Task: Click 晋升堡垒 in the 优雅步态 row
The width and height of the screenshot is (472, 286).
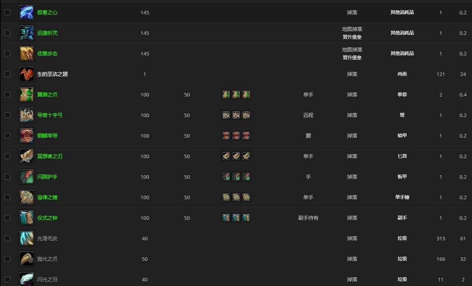Action: [x=352, y=58]
